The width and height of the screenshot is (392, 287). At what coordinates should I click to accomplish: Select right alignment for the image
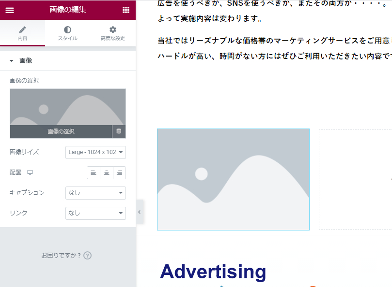(119, 172)
